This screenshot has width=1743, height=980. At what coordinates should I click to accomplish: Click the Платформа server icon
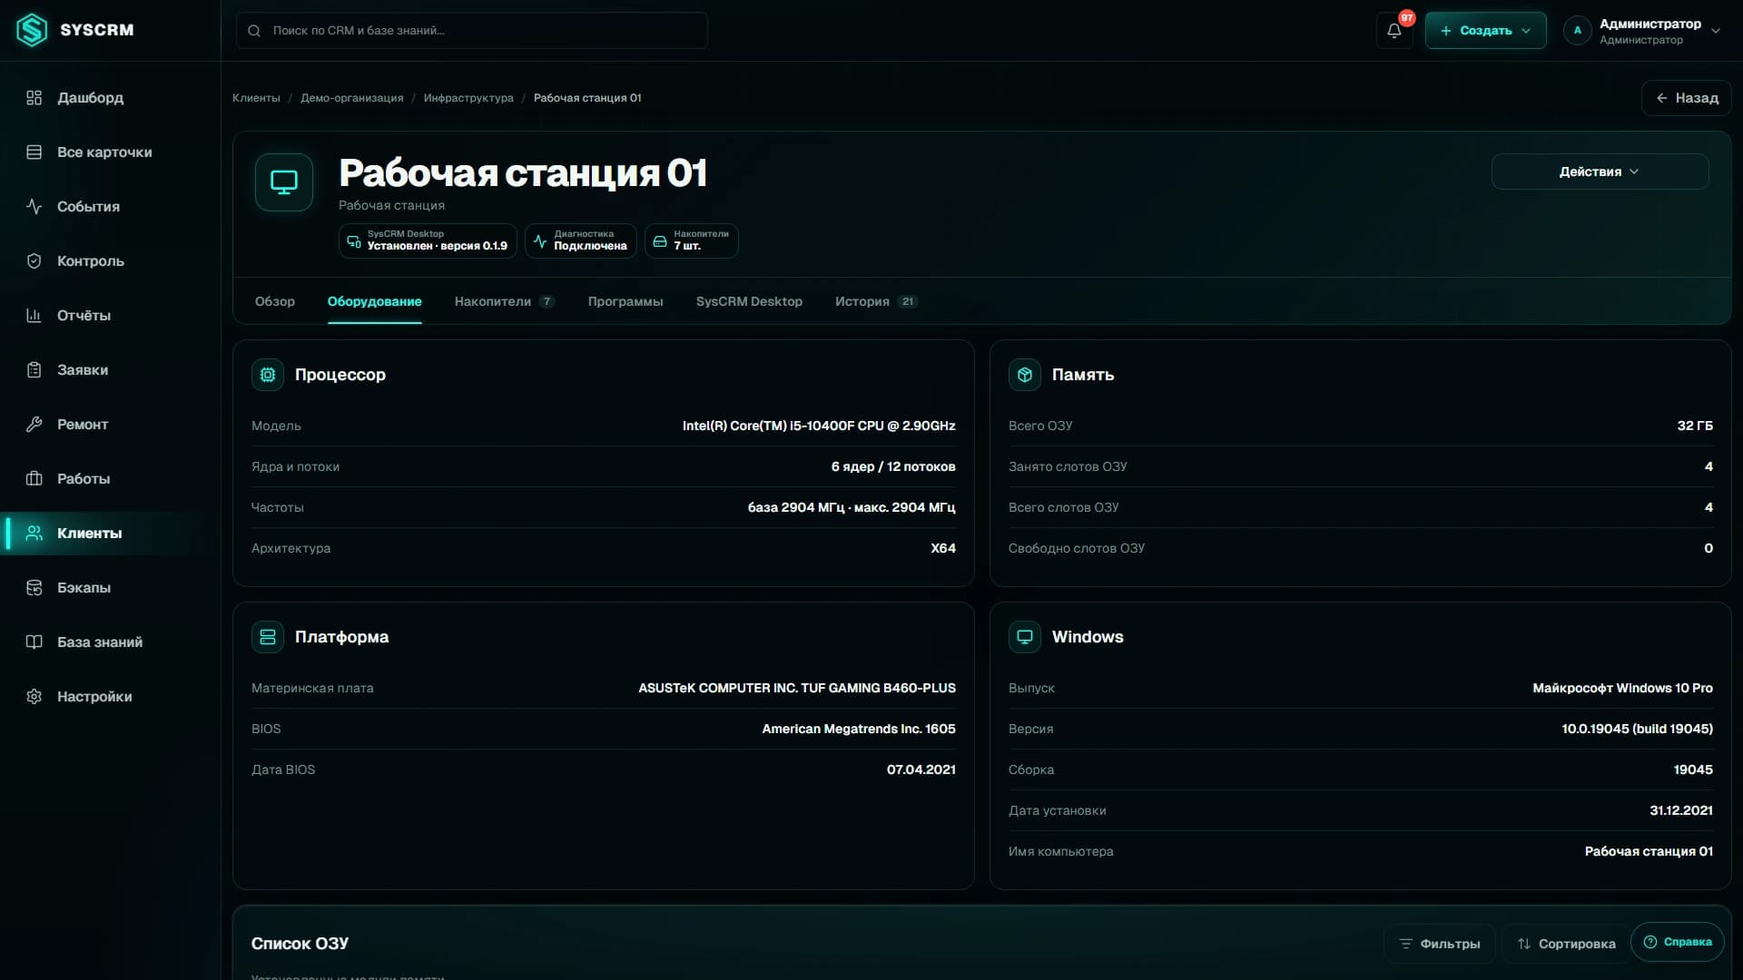pyautogui.click(x=268, y=636)
